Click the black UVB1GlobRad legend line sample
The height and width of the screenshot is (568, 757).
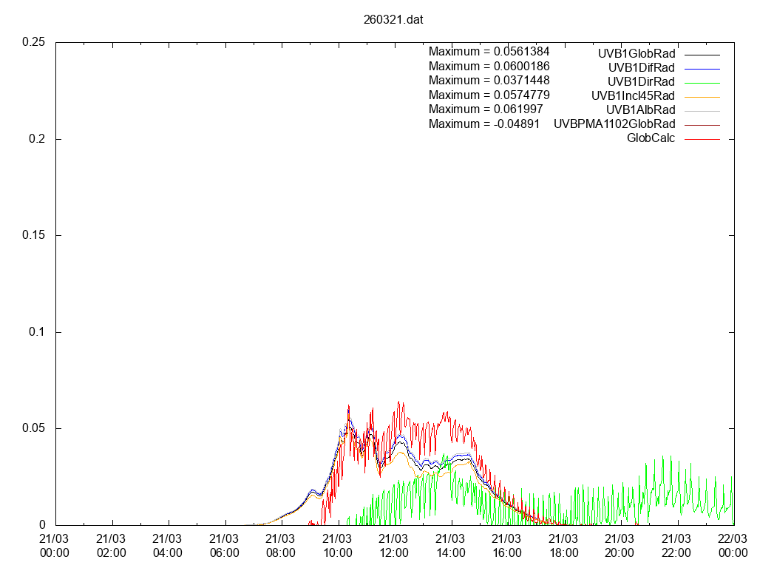(x=702, y=55)
